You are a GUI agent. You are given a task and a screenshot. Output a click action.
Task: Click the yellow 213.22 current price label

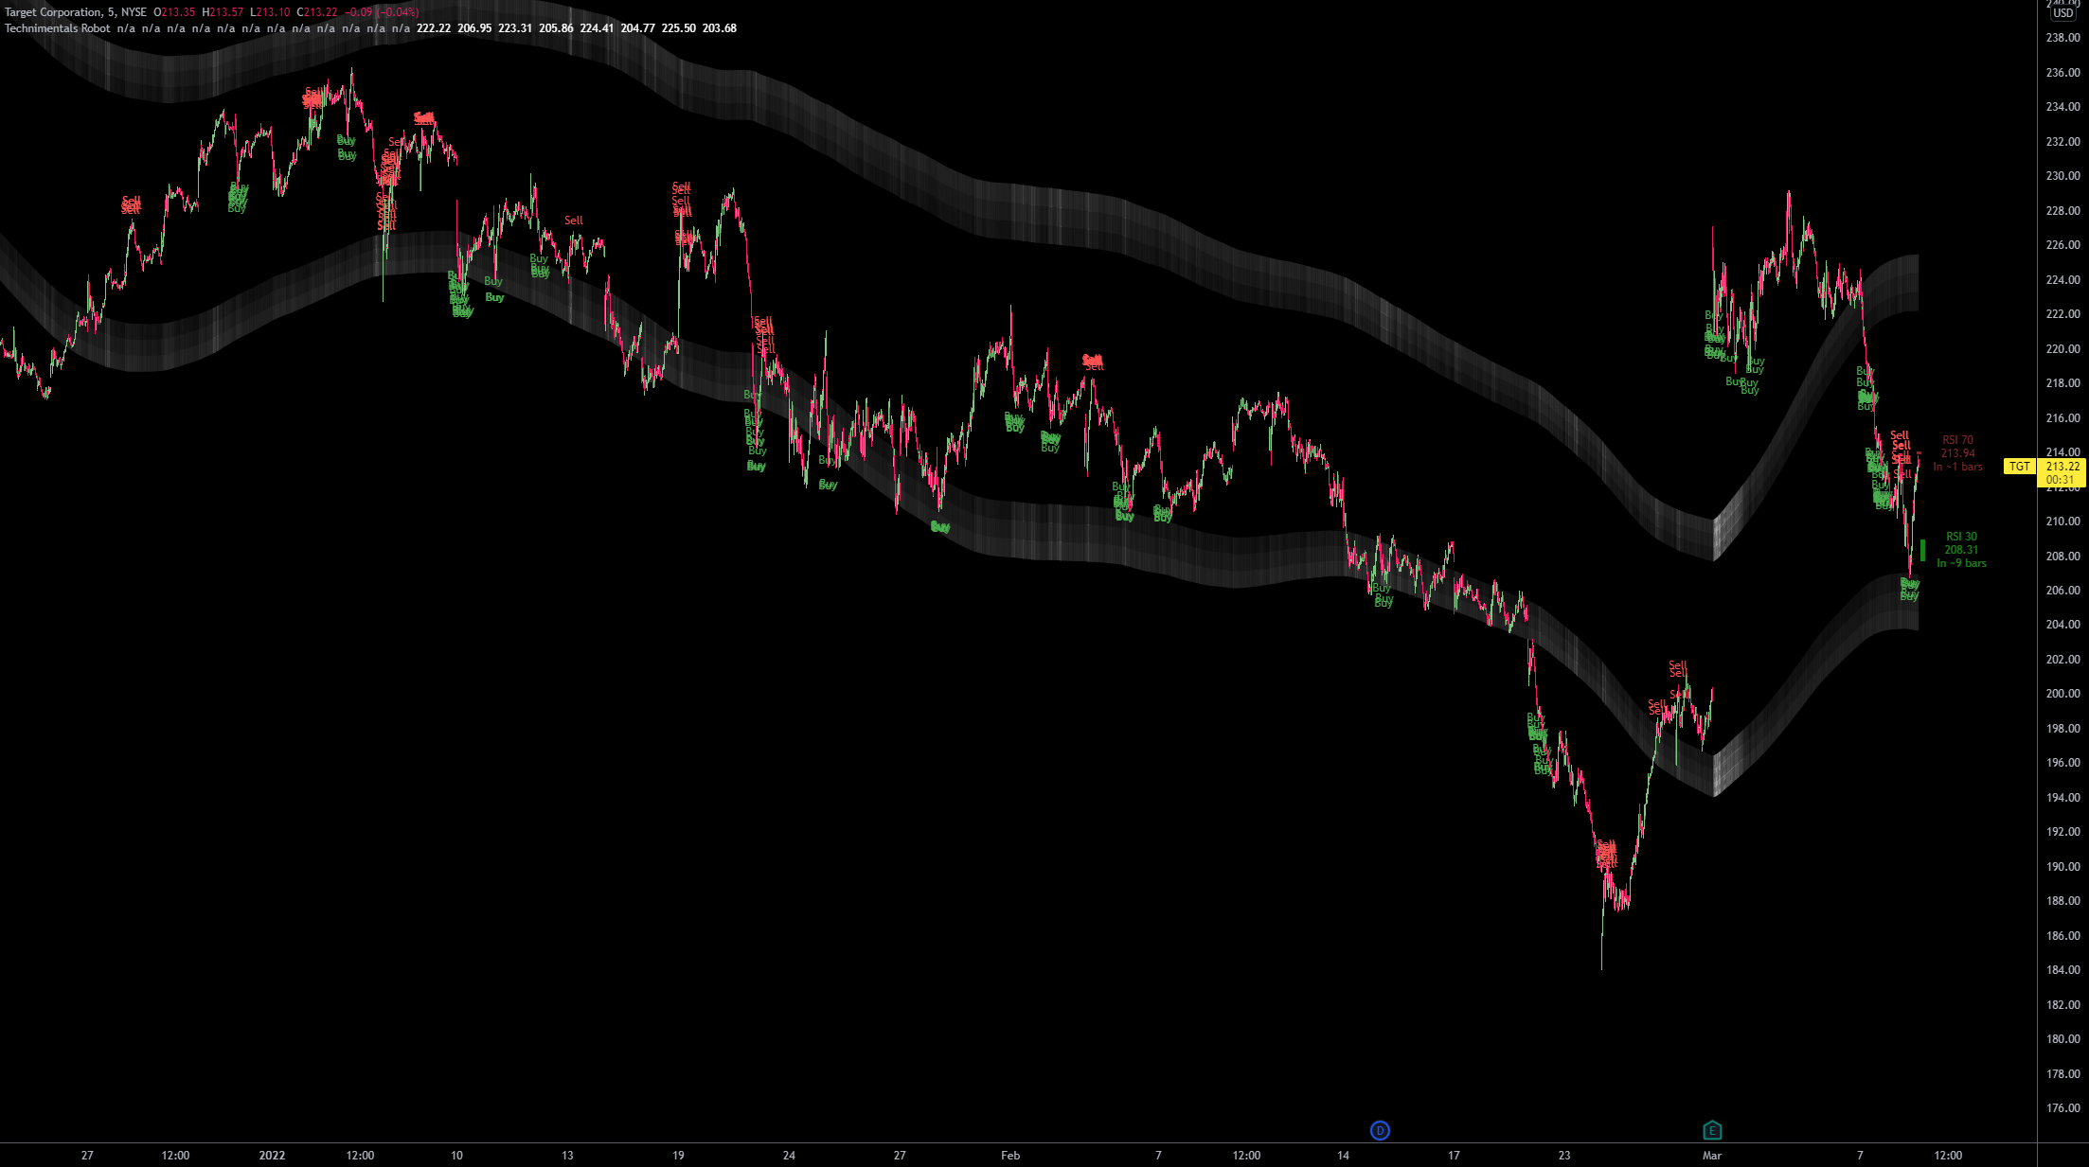click(2062, 467)
